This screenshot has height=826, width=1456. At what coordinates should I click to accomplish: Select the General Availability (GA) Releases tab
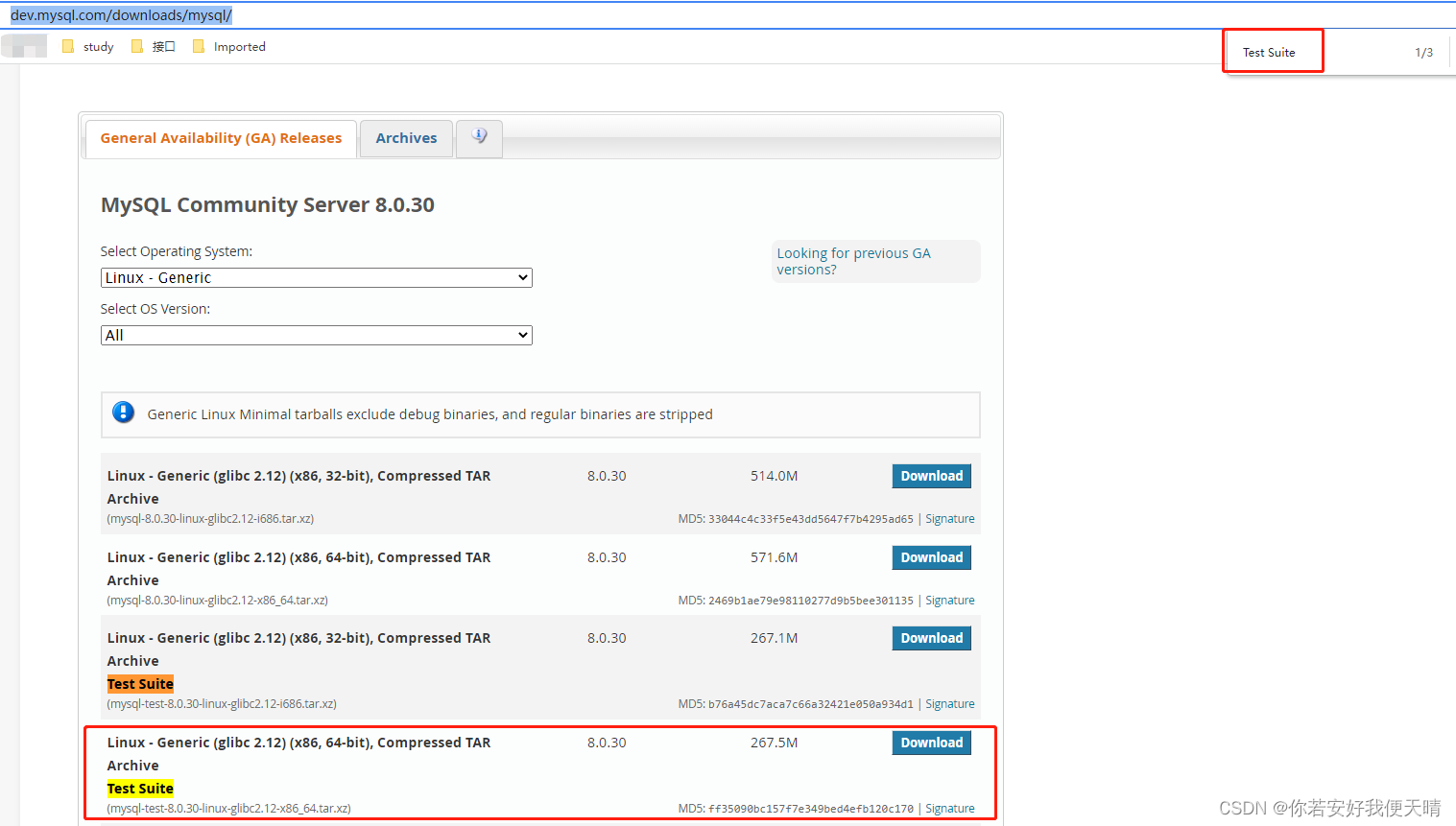(x=220, y=137)
